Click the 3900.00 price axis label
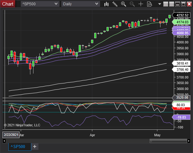The width and height of the screenshot is (193, 153). (x=182, y=54)
